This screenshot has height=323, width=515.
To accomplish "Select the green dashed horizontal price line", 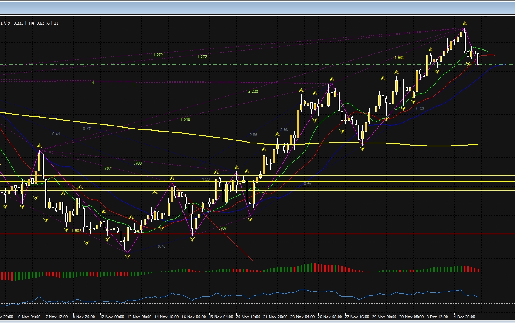I will click(x=257, y=64).
